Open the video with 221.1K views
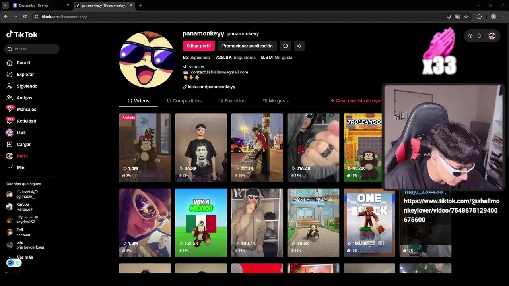The height and width of the screenshot is (286, 509). pos(257,148)
